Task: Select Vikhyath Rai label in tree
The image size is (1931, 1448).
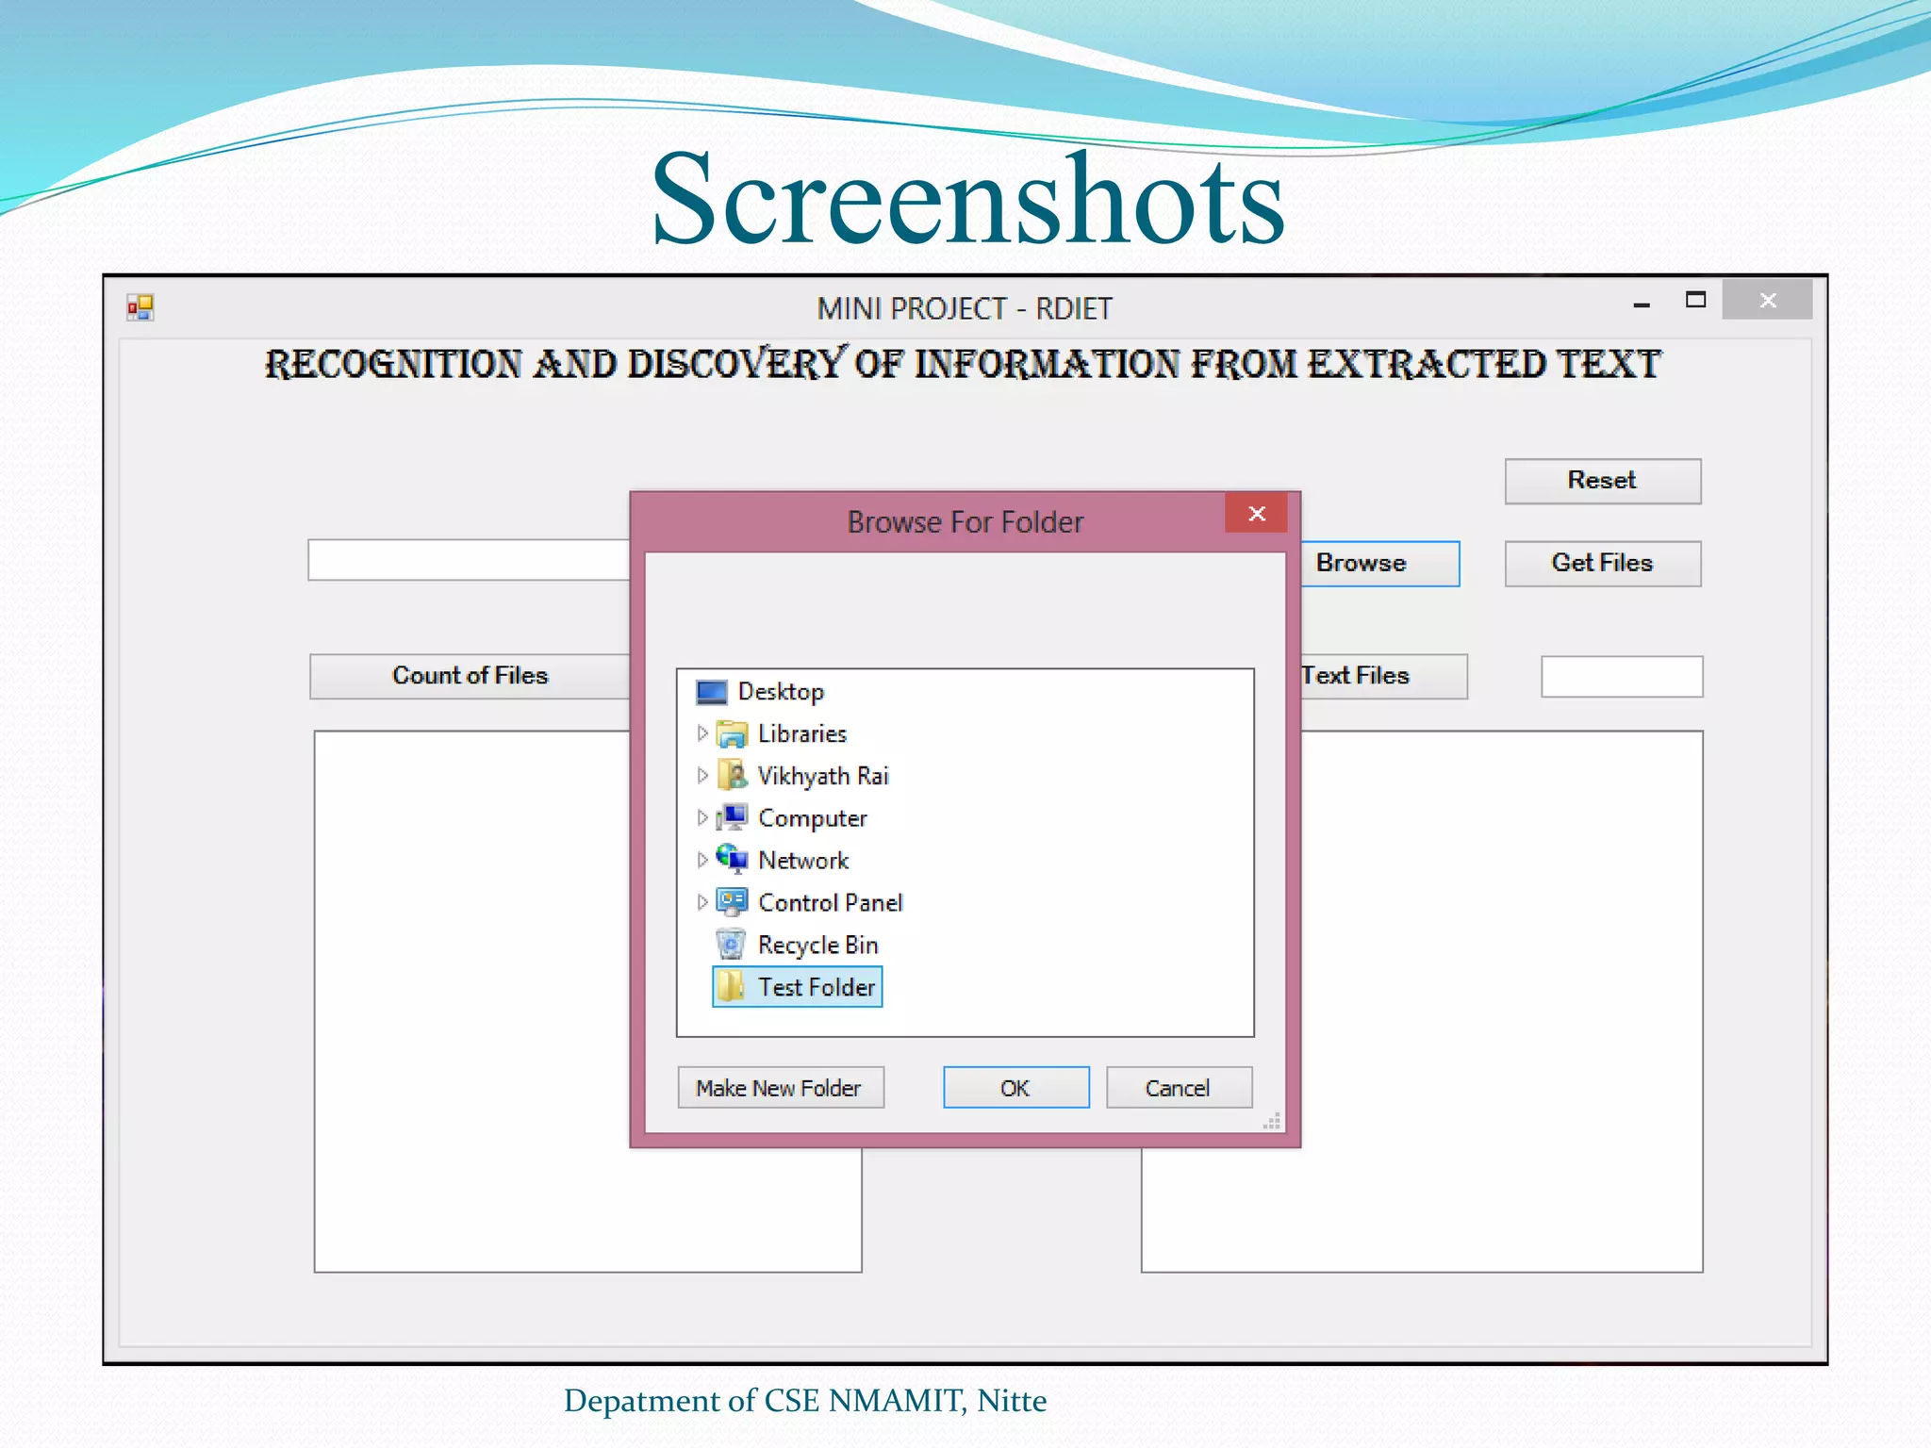Action: point(823,776)
